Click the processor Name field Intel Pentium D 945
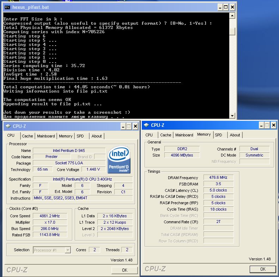Screen dimensions: 279x277 [69, 151]
